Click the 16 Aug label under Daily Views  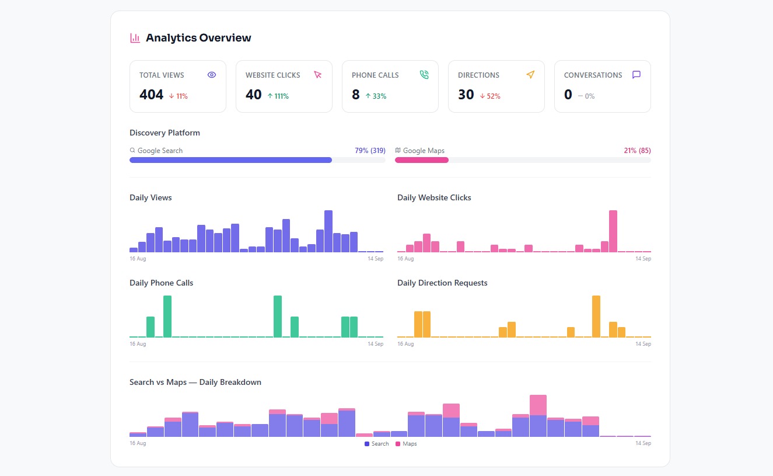click(x=138, y=259)
